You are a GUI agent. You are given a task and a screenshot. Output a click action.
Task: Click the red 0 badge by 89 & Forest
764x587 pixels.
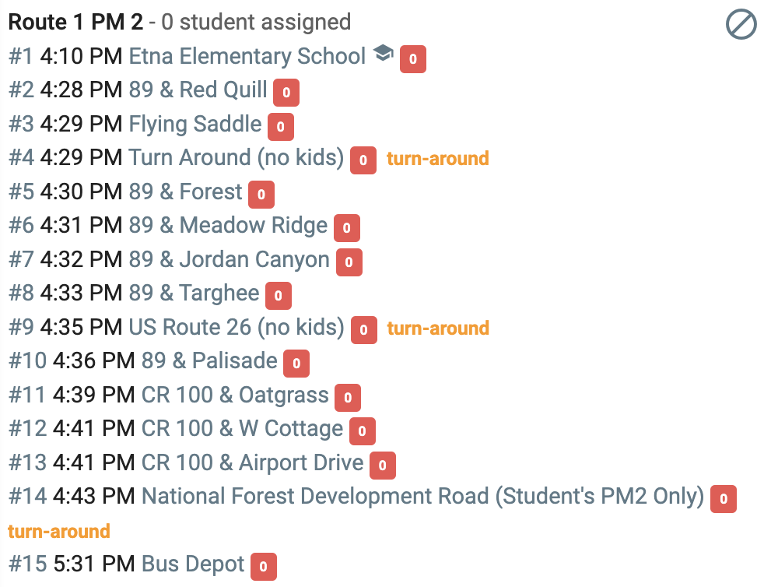click(261, 195)
